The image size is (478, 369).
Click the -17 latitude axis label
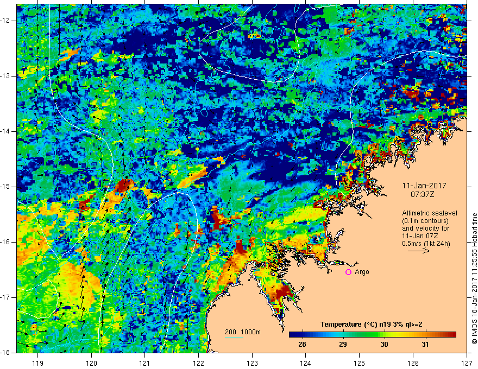click(x=5, y=297)
